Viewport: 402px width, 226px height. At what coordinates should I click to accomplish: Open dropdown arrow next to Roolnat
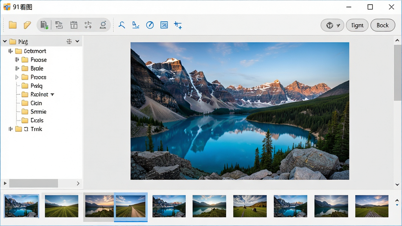coord(52,95)
